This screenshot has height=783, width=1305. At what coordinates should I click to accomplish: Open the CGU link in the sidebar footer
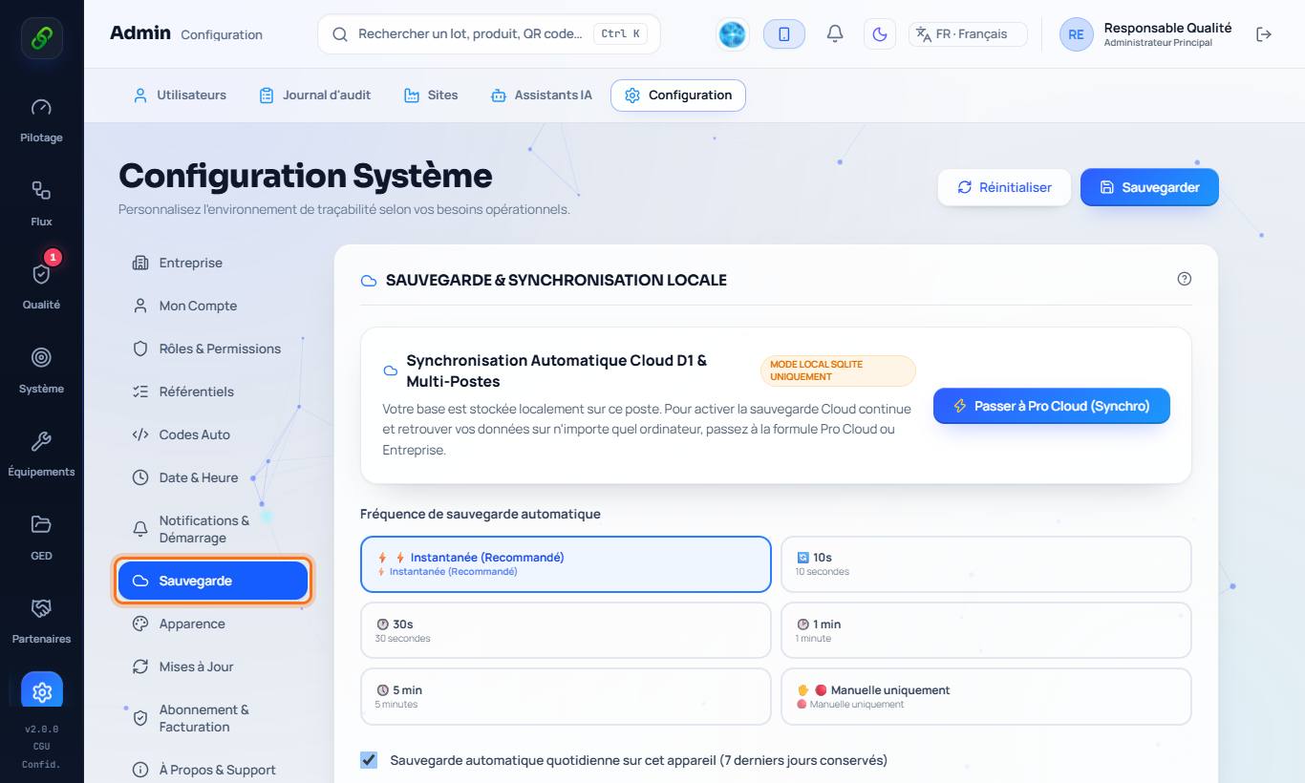(41, 747)
